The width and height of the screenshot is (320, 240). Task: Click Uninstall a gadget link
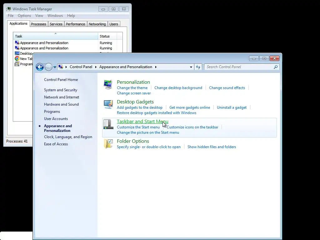tap(232, 107)
